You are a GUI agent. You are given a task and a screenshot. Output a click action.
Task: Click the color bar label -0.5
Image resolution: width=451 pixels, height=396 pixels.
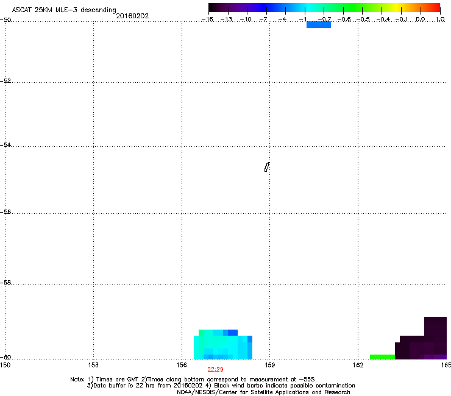[x=363, y=19]
